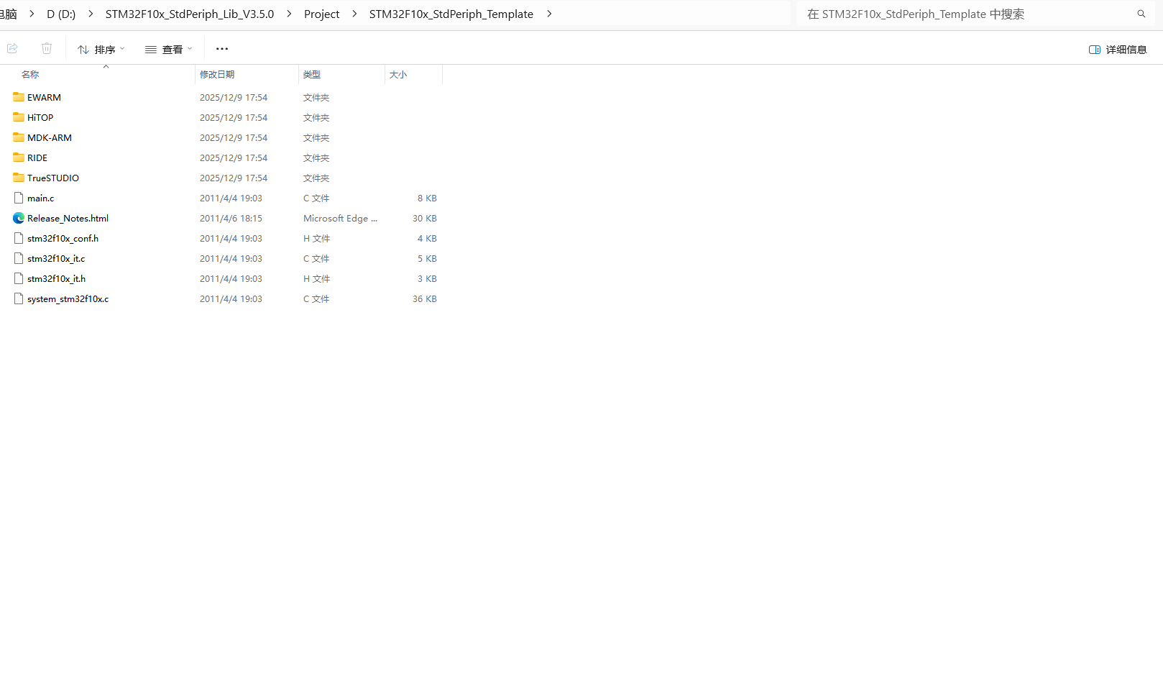The width and height of the screenshot is (1163, 694).
Task: Click Microsoft Edge type cell of Release_Notes.html
Action: click(x=340, y=218)
